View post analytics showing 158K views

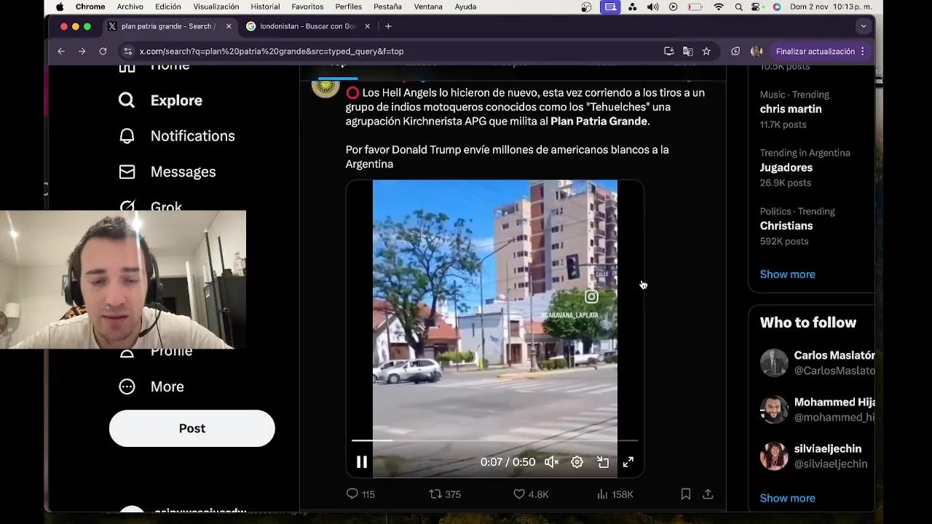pos(615,494)
